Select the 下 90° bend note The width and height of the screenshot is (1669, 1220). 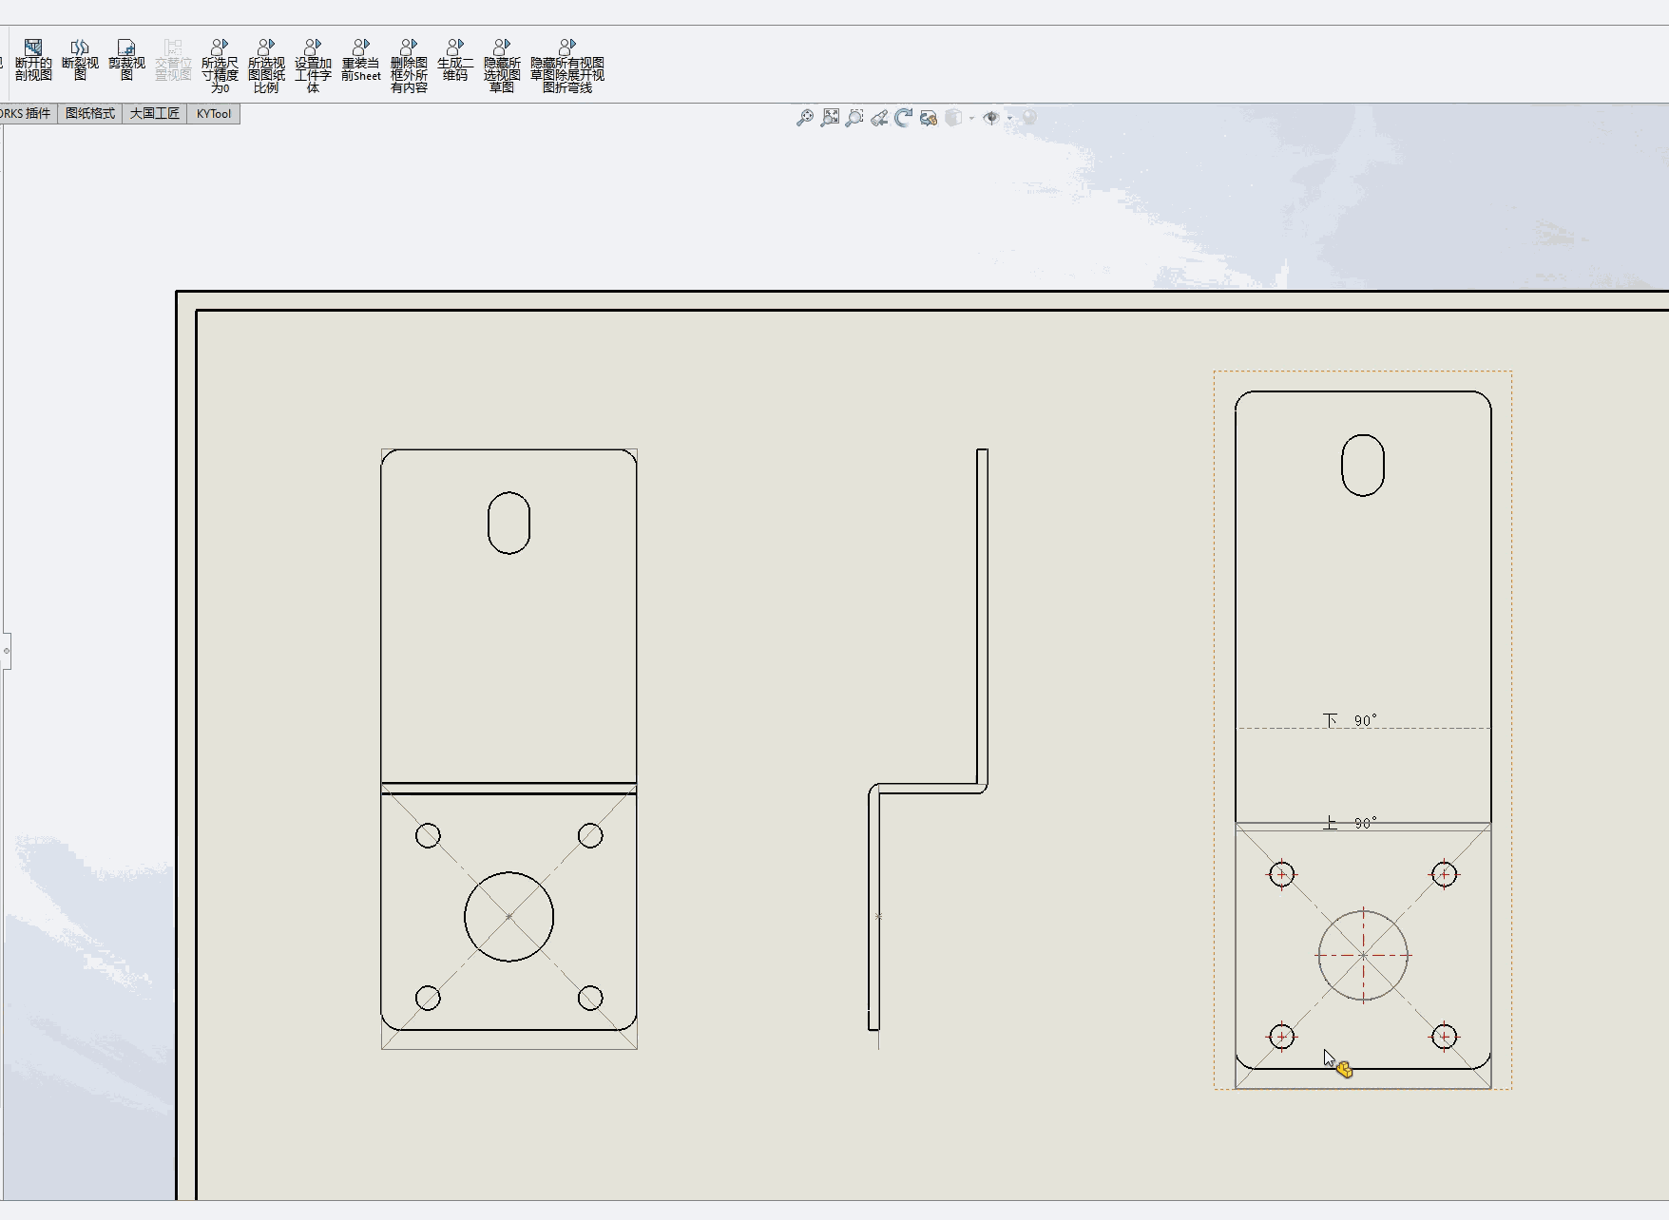tap(1350, 720)
